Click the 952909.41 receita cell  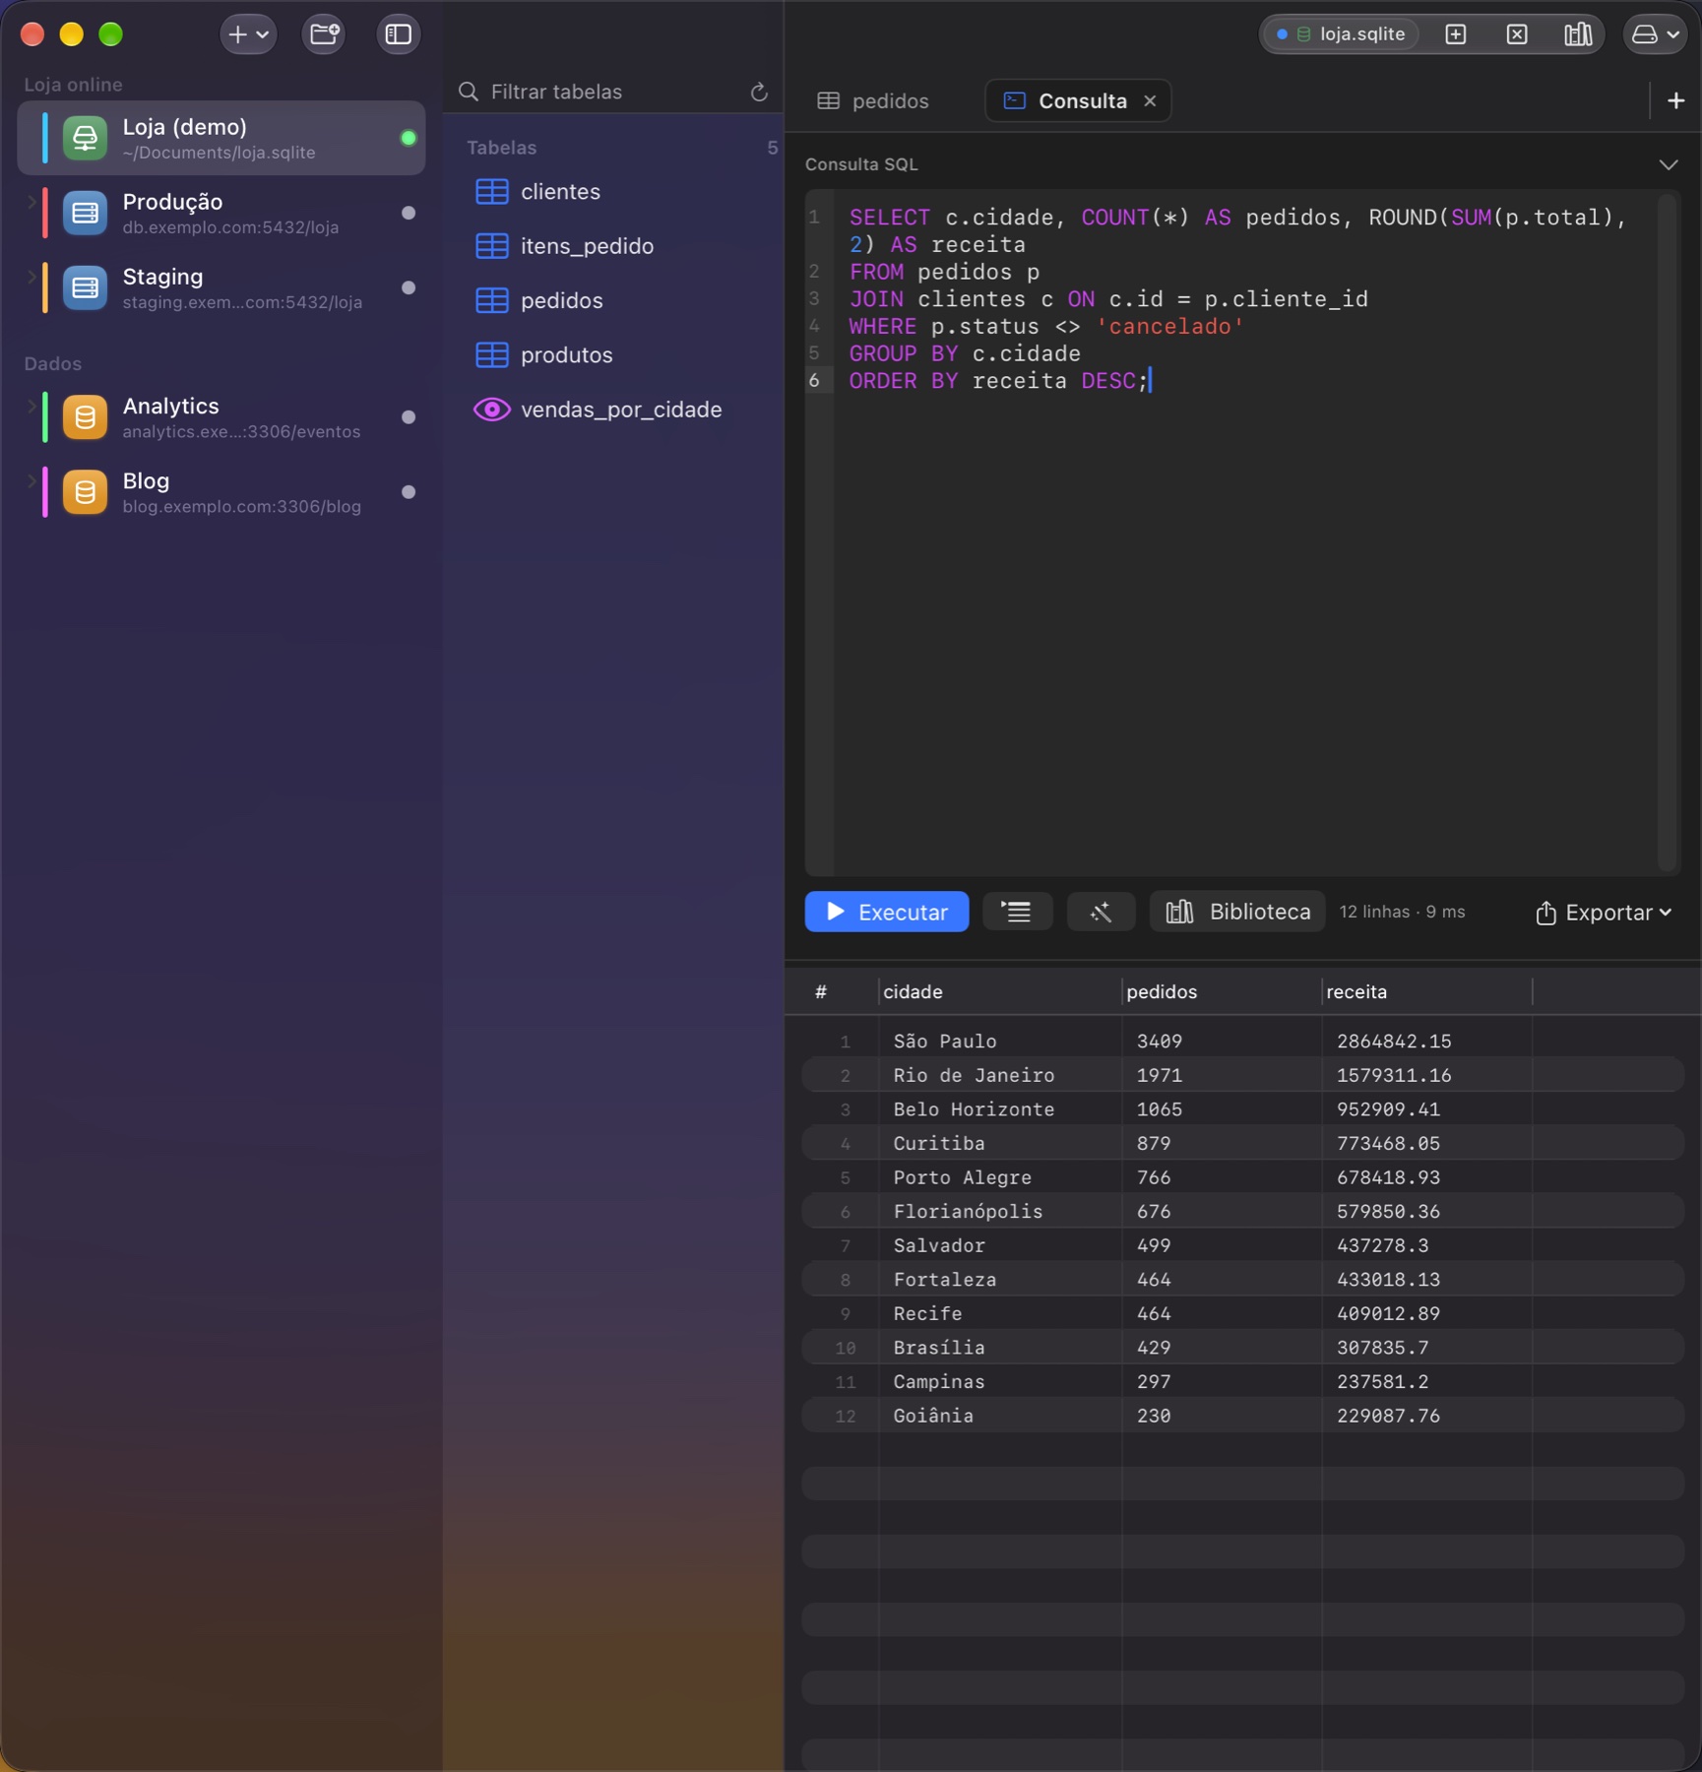point(1426,1109)
